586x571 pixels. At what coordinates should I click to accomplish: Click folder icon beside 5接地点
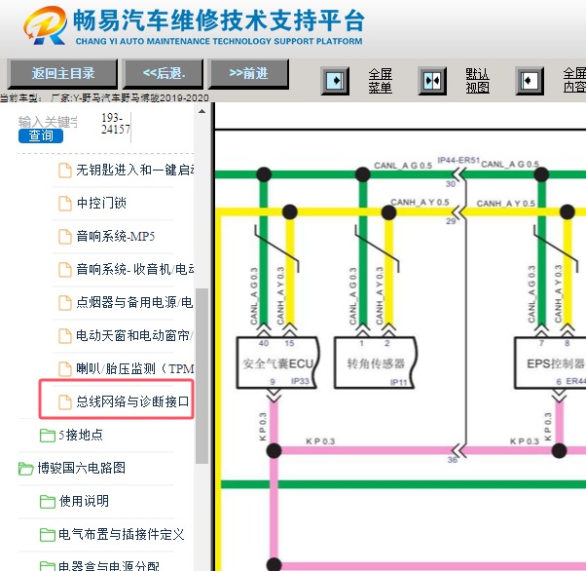(x=48, y=436)
